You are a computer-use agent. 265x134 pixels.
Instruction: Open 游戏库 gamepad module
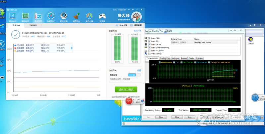click(102, 17)
